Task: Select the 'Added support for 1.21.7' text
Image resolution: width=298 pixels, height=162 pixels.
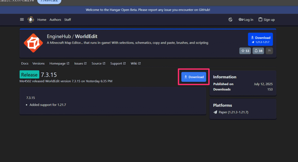Action: pos(48,105)
